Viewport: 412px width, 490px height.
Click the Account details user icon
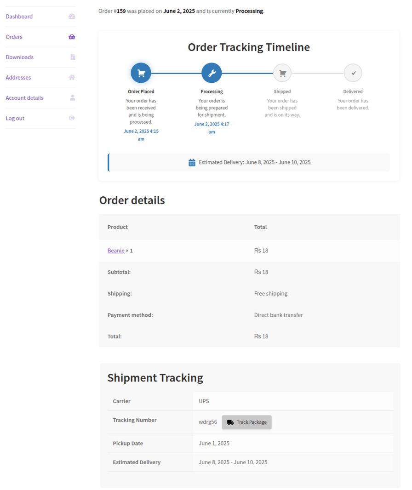point(73,97)
